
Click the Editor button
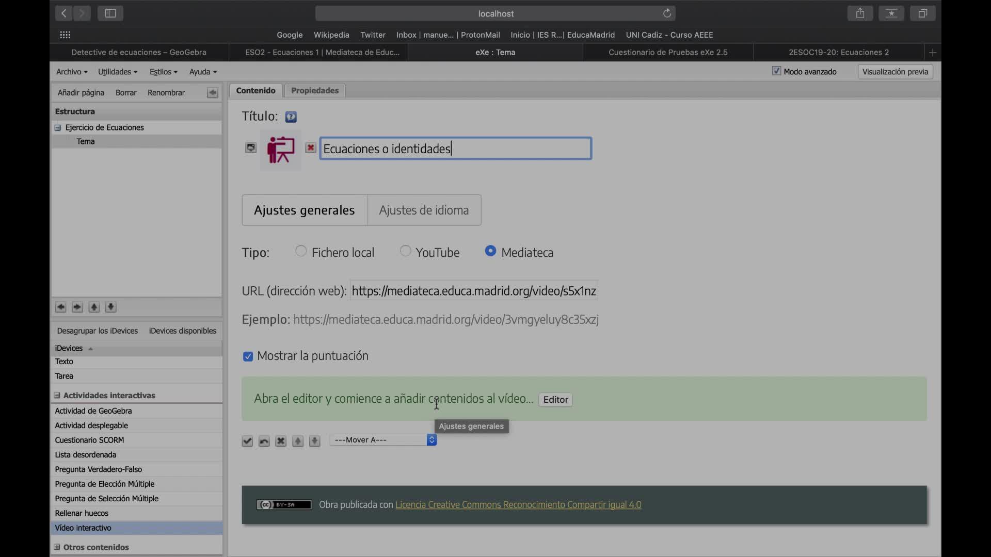pyautogui.click(x=555, y=400)
